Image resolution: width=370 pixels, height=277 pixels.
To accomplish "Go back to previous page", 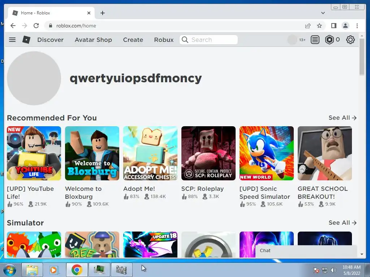I will pos(13,26).
